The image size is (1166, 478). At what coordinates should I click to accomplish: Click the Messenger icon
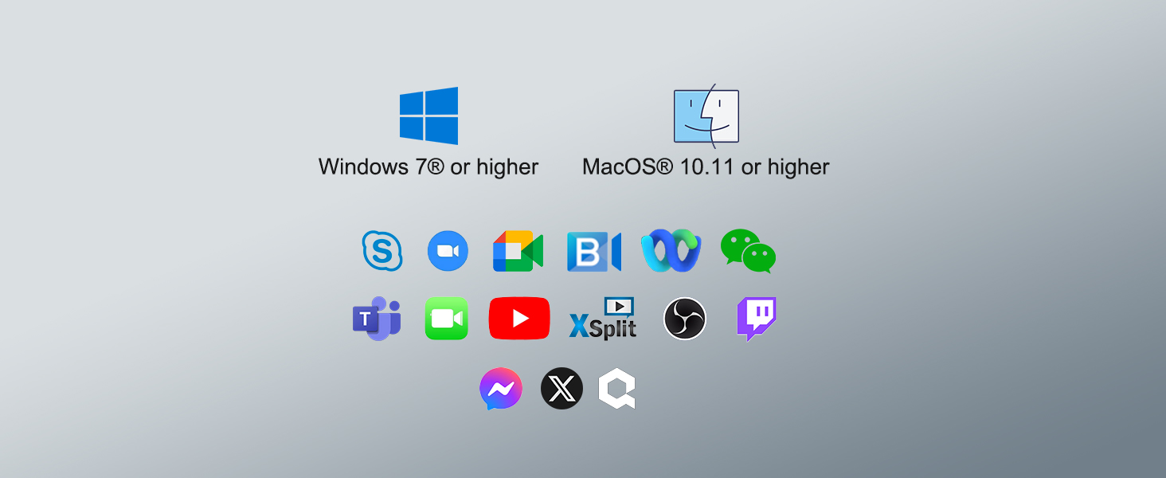[501, 389]
